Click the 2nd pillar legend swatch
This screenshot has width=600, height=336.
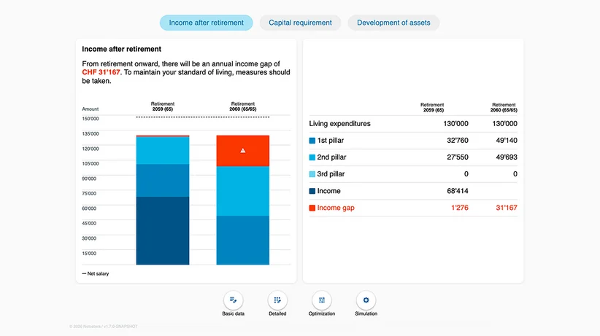pyautogui.click(x=312, y=157)
